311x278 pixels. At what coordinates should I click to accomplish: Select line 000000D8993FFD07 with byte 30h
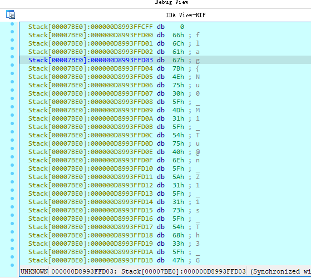(x=114, y=93)
